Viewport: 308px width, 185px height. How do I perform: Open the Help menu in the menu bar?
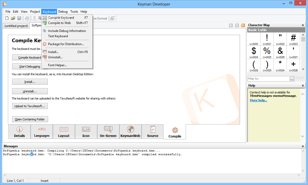(x=84, y=12)
